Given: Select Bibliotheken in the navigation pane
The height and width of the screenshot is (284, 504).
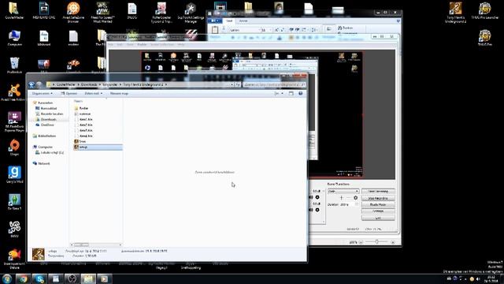Looking at the screenshot, I should point(47,136).
